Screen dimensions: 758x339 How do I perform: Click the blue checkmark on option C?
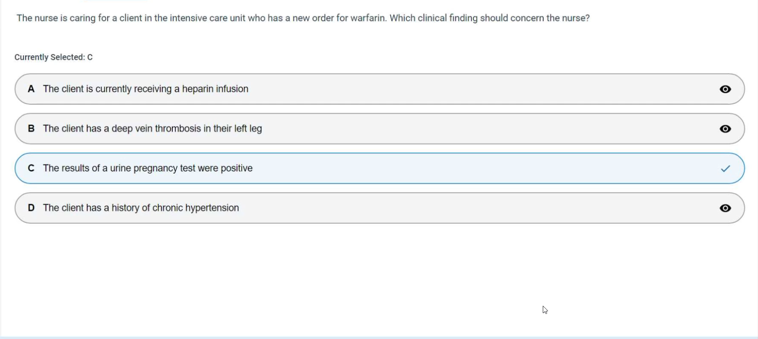[x=725, y=168]
